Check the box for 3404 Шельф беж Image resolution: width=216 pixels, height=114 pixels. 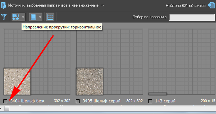coord(5,101)
